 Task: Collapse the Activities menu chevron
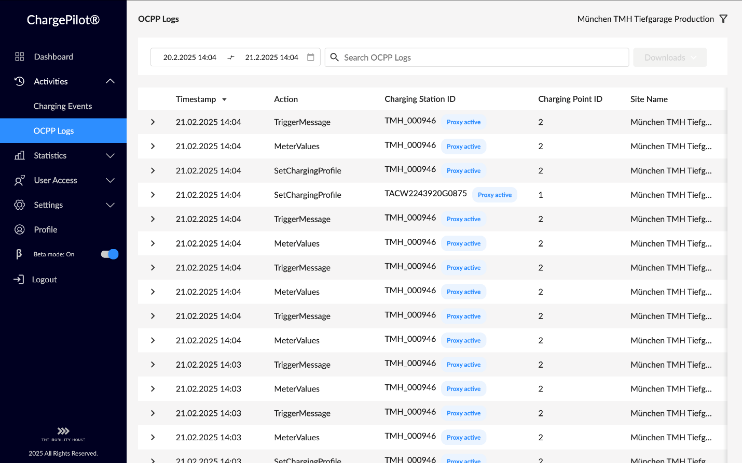coord(110,81)
